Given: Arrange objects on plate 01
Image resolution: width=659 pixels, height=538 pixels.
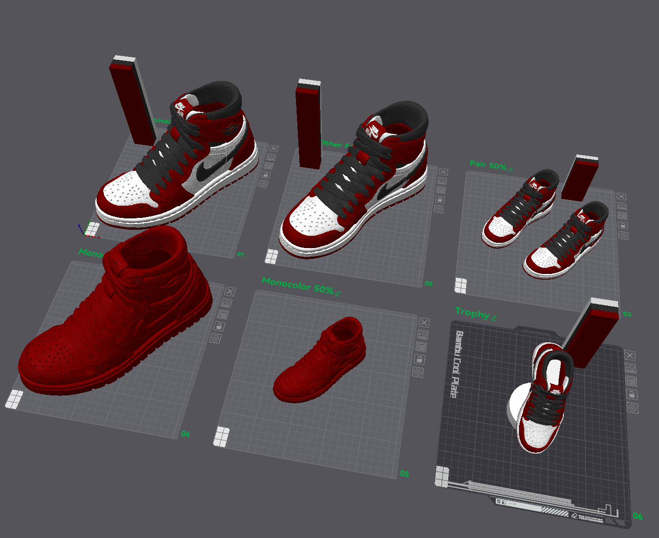Looking at the screenshot, I should pyautogui.click(x=268, y=166).
